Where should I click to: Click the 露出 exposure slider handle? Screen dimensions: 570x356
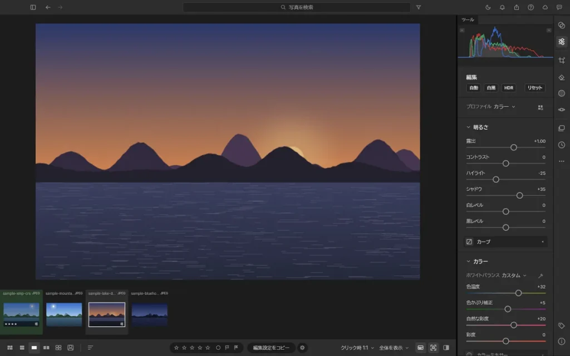click(514, 147)
